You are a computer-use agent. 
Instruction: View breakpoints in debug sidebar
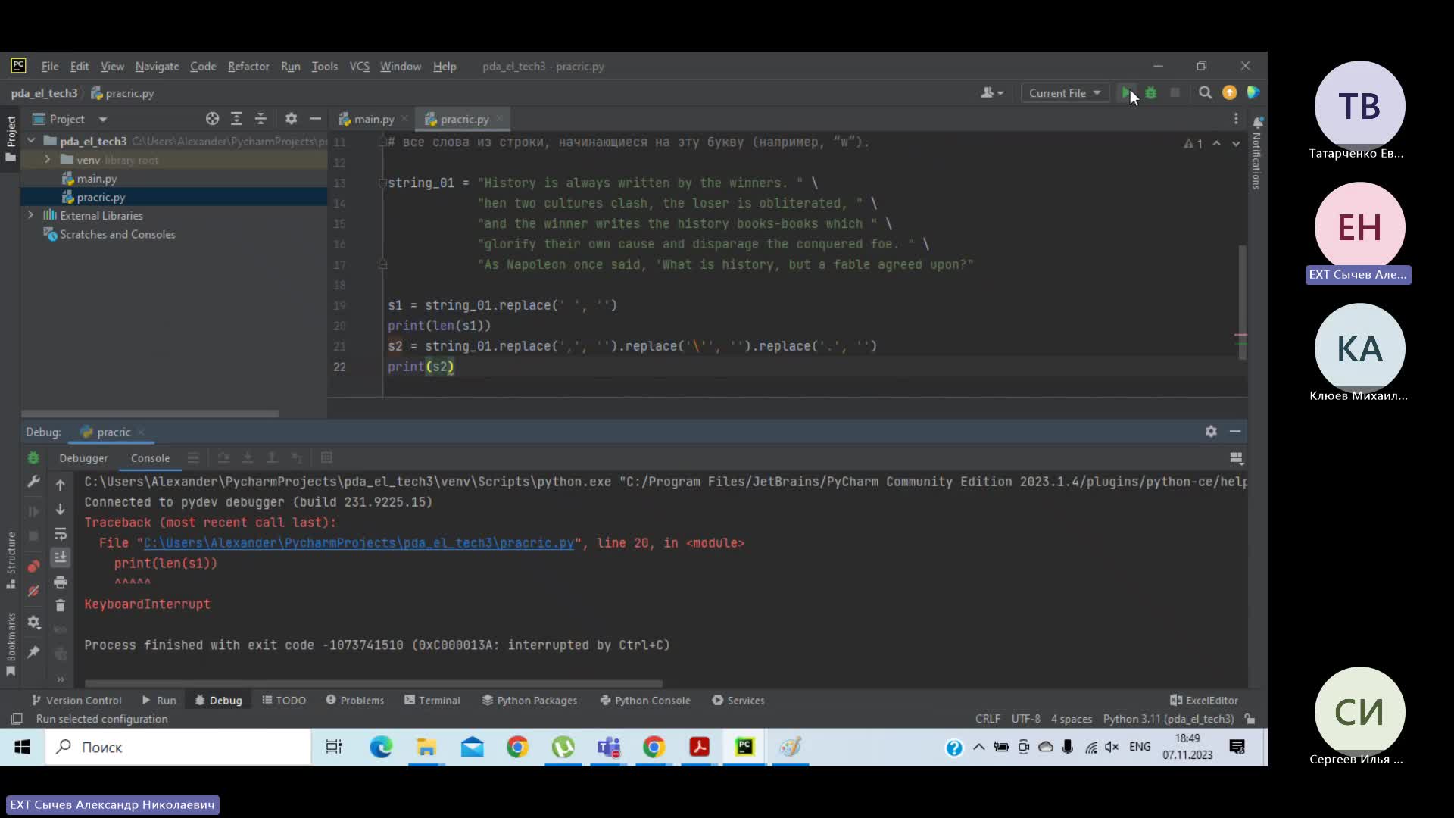click(33, 566)
